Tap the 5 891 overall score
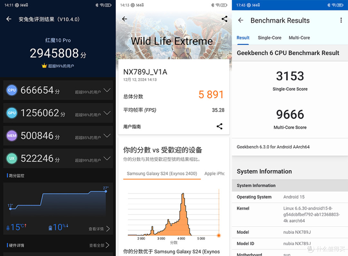This screenshot has height=256, width=348. pyautogui.click(x=211, y=95)
